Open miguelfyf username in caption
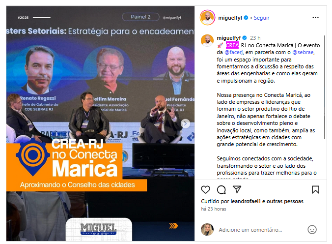 [x=229, y=38]
